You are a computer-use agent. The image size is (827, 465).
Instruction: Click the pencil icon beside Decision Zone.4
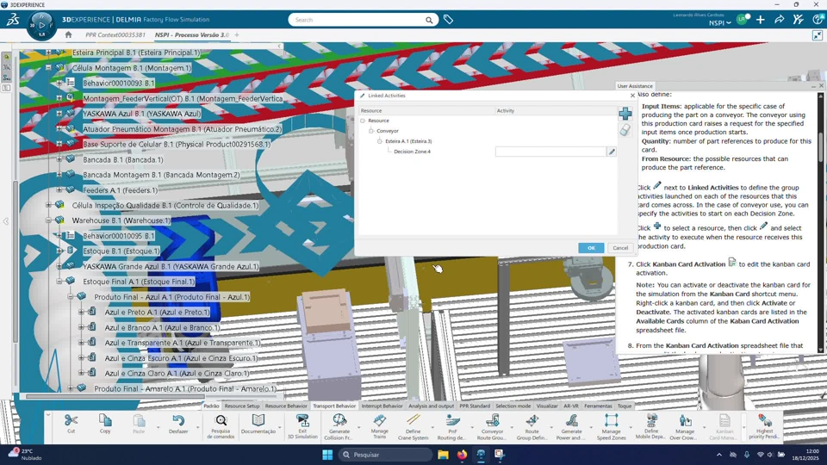[x=612, y=152]
